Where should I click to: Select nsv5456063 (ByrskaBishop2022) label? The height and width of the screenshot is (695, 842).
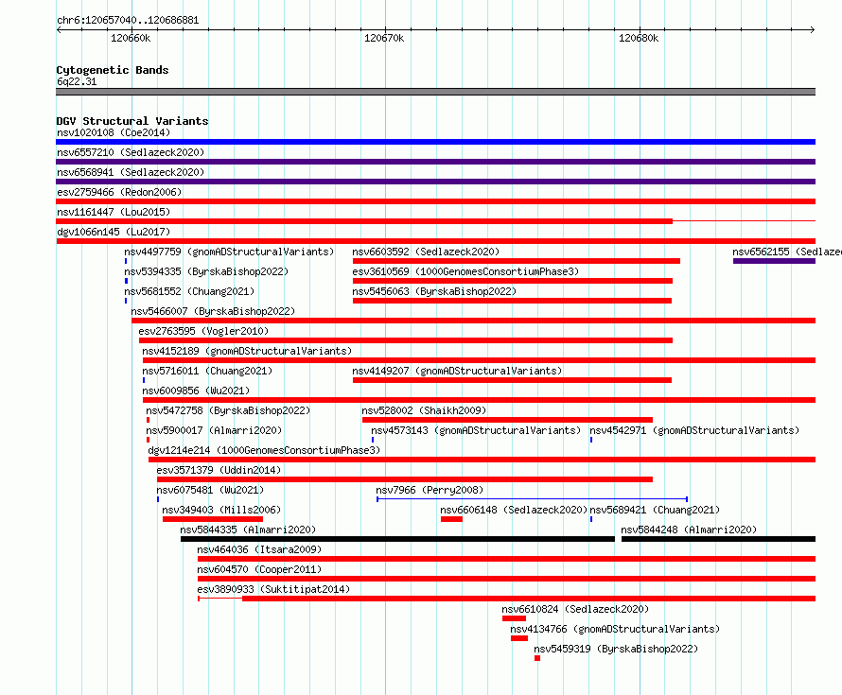434,291
